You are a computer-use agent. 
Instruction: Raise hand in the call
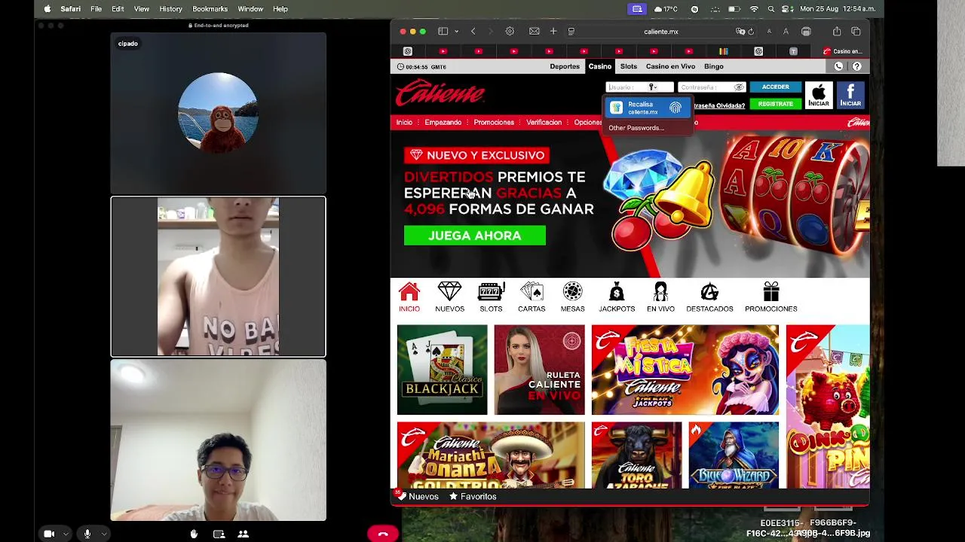194,534
